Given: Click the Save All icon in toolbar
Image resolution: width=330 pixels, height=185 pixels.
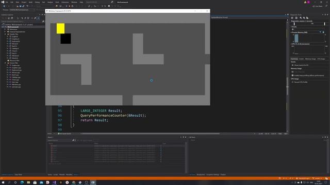Looking at the screenshot, I should [23, 6].
